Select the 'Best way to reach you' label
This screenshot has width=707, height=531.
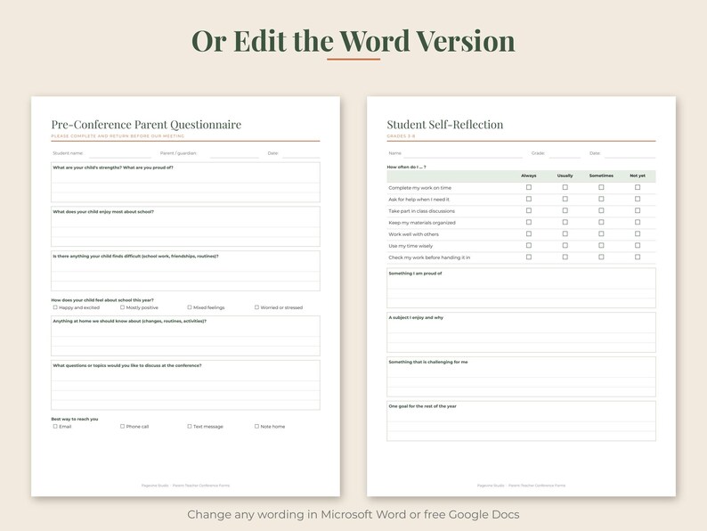click(75, 419)
